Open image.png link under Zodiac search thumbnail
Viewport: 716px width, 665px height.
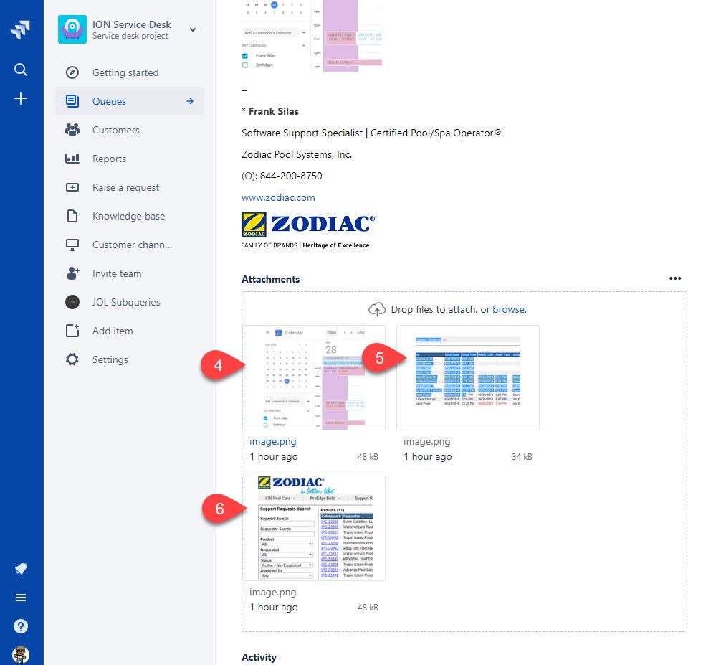pyautogui.click(x=272, y=593)
